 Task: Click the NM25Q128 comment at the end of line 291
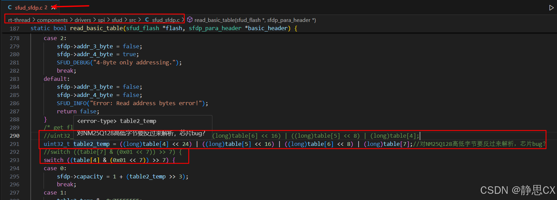click(x=479, y=144)
